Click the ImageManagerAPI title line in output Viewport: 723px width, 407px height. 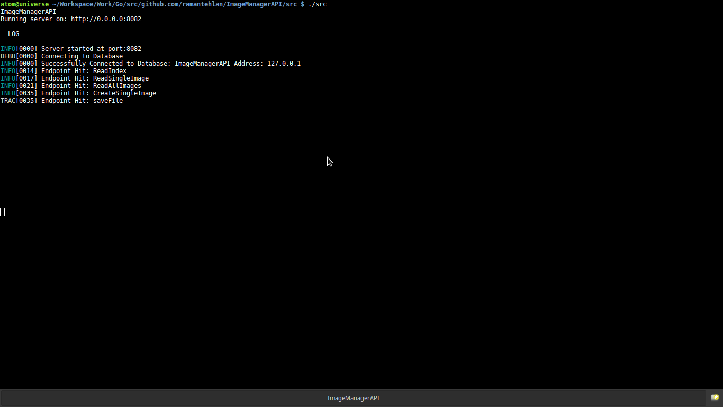28,12
